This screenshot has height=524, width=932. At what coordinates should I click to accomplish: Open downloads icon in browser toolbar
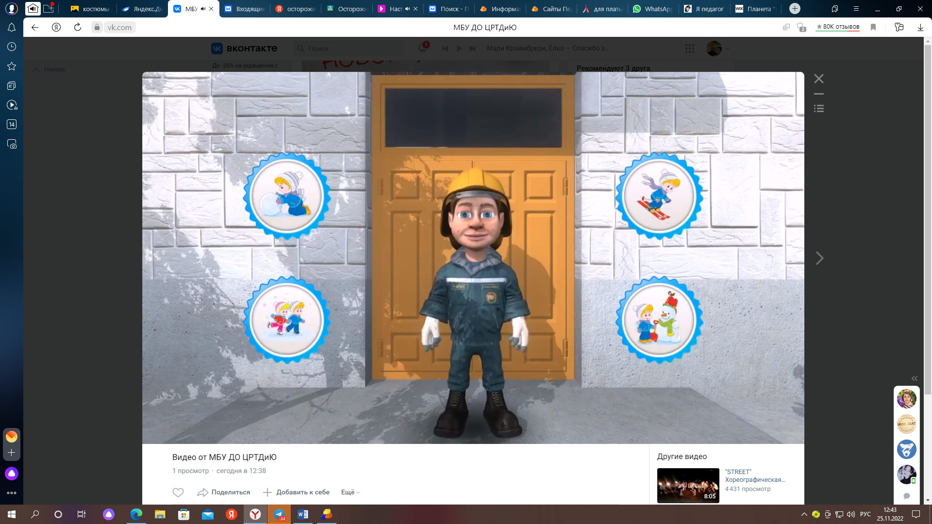tap(920, 27)
